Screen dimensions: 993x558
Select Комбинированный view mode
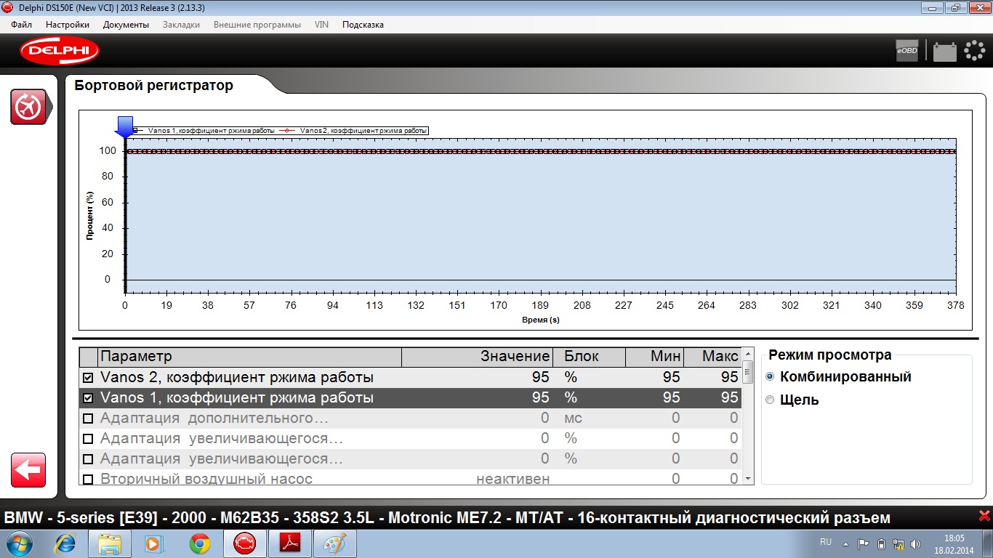click(770, 377)
